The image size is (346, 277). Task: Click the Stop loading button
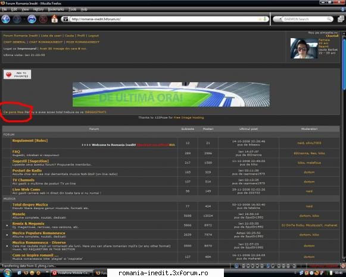(x=43, y=19)
